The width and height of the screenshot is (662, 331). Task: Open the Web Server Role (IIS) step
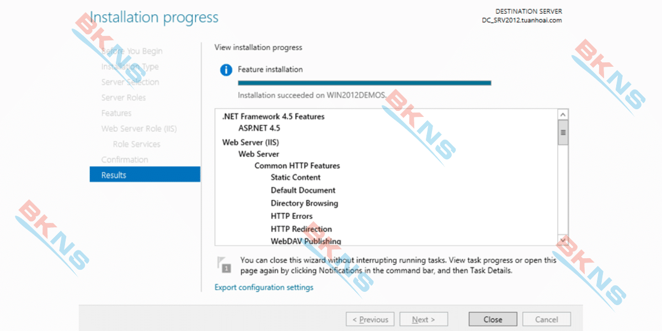[139, 129]
